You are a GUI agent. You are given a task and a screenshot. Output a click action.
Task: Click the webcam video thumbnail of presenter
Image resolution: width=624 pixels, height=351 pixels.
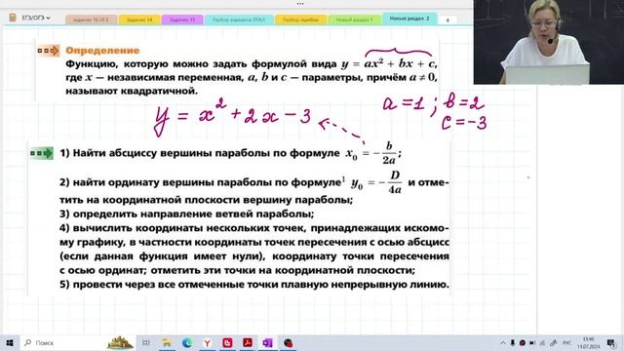[x=548, y=42]
